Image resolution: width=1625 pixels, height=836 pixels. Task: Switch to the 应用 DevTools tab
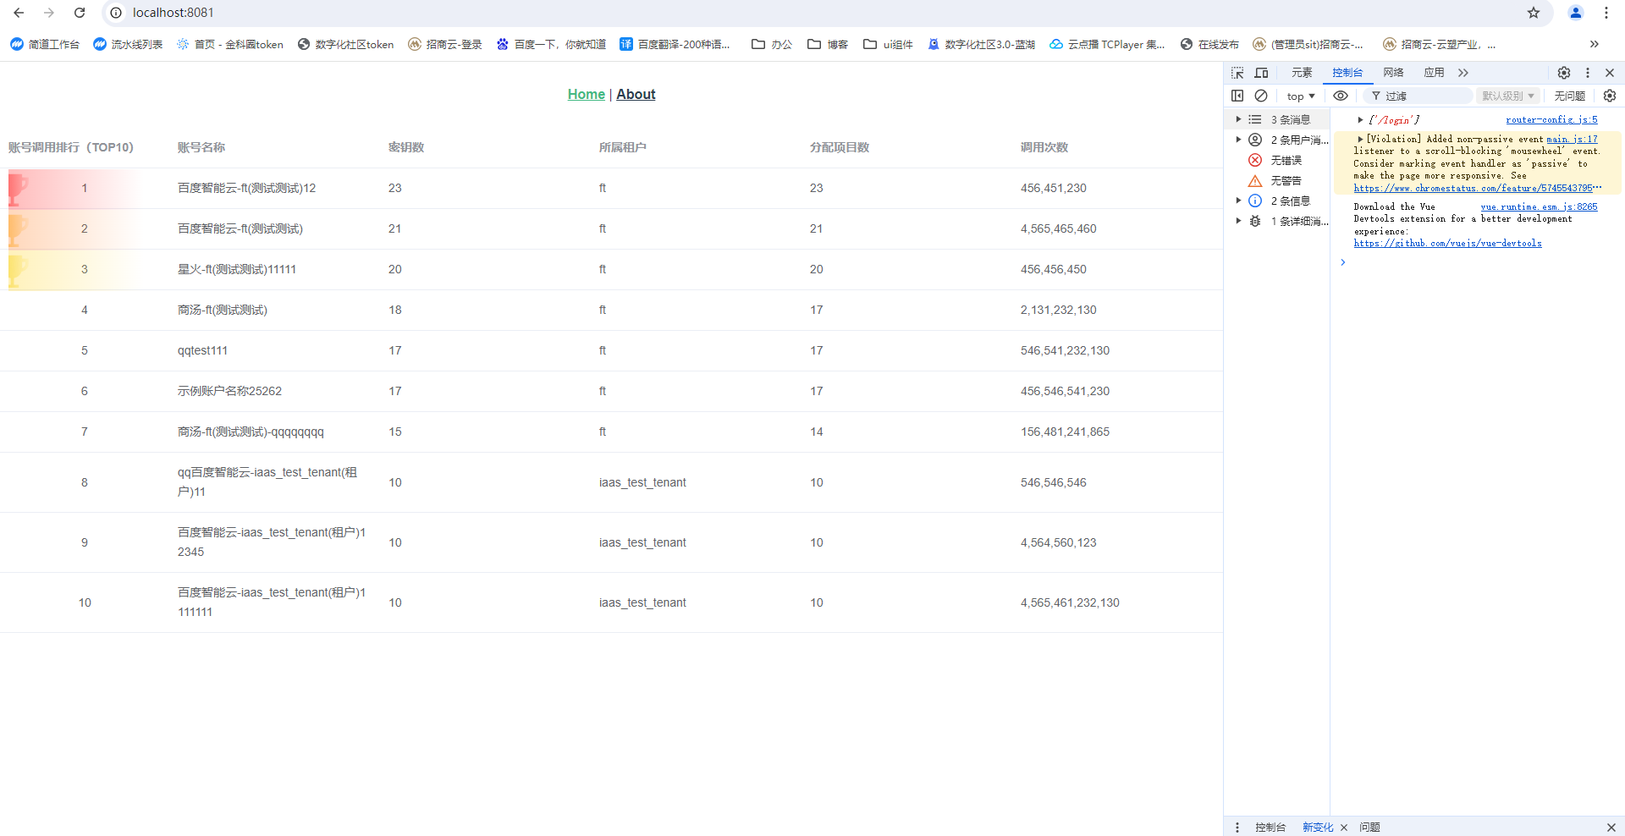(1434, 73)
